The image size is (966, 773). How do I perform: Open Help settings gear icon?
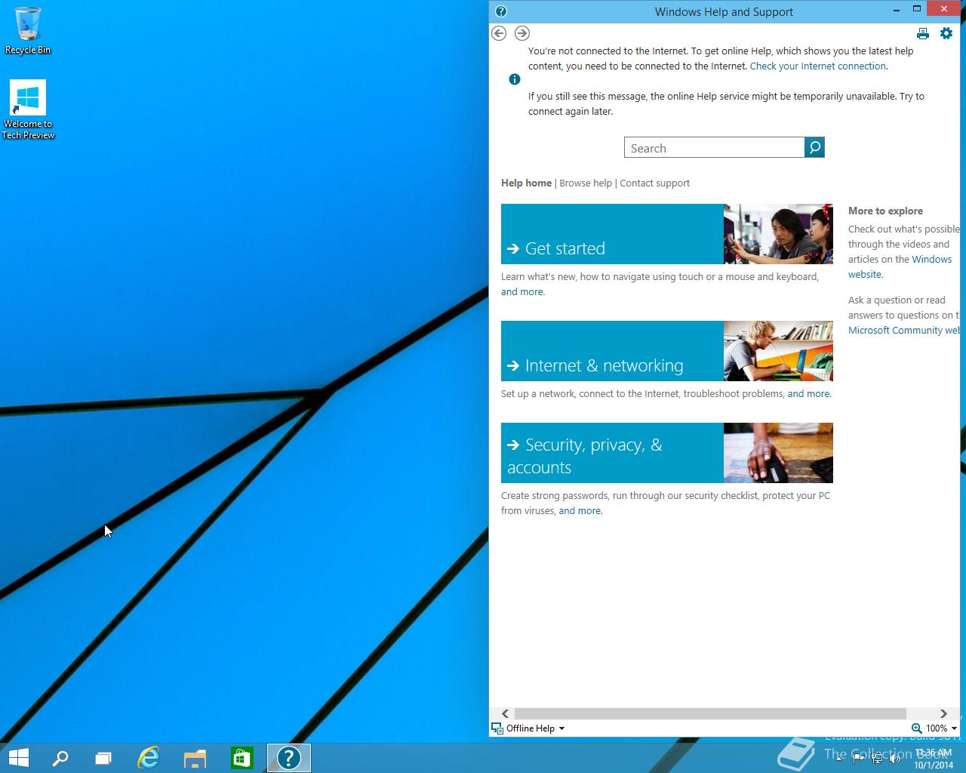[946, 33]
